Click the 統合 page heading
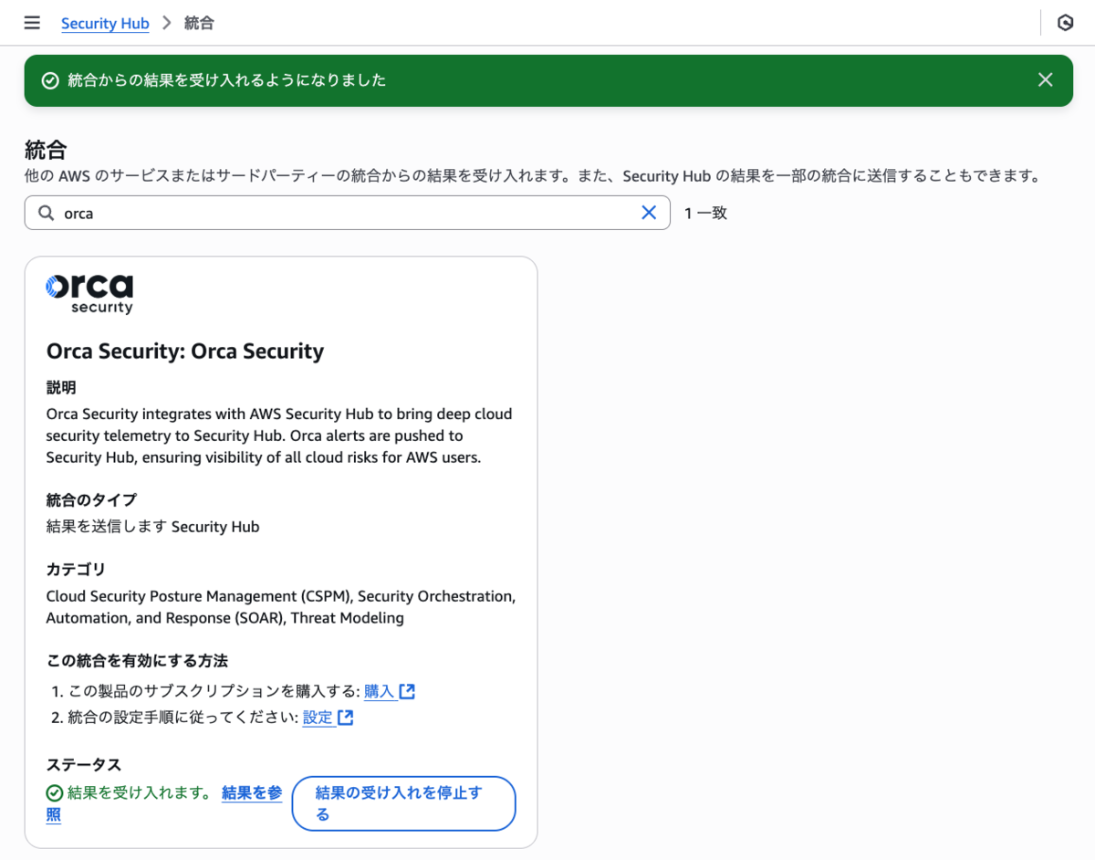 [47, 150]
